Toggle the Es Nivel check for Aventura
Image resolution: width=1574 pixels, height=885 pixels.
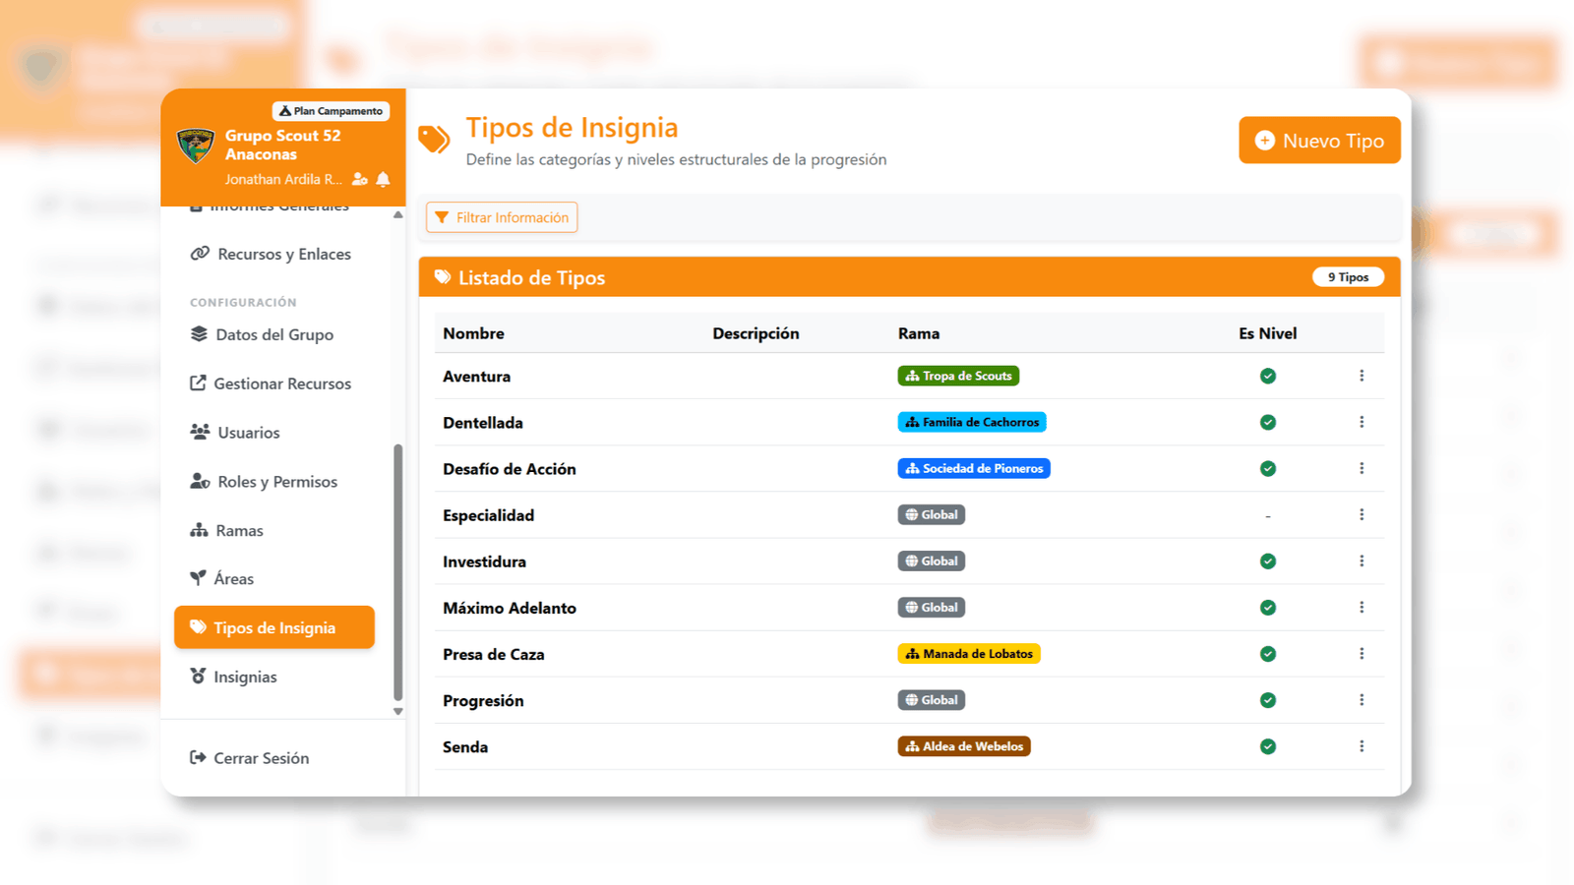(1268, 376)
